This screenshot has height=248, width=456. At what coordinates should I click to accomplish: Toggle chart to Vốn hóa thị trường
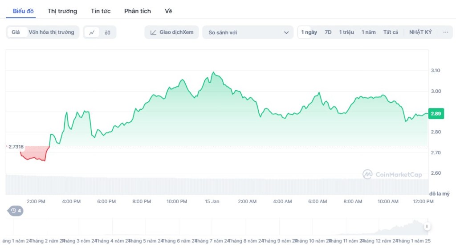51,32
